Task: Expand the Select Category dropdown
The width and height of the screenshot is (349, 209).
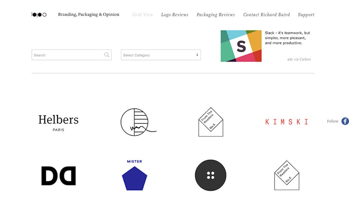Action: (161, 55)
